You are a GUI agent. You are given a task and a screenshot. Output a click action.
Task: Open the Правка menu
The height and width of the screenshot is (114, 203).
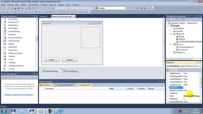pos(10,5)
